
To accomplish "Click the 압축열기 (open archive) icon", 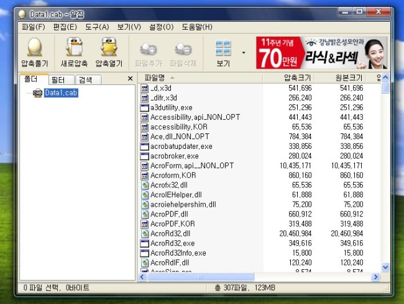I will pos(109,52).
